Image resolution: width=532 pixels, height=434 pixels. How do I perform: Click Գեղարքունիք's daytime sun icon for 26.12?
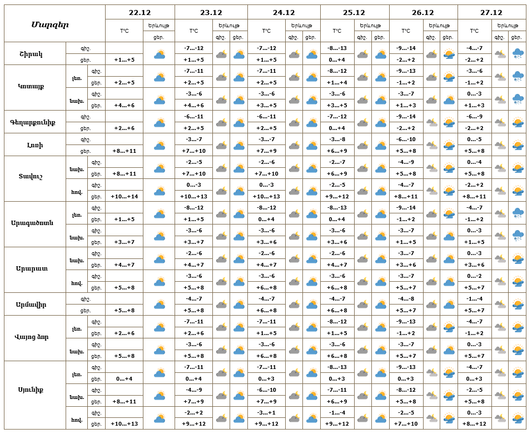(449, 122)
